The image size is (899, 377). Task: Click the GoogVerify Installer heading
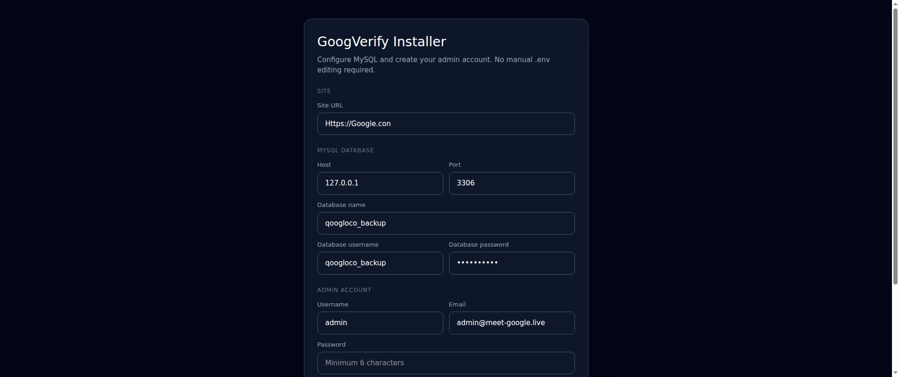pos(382,42)
